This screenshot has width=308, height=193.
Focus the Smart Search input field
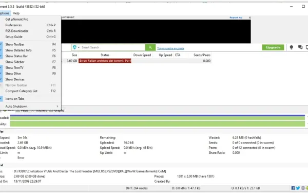[113, 47]
